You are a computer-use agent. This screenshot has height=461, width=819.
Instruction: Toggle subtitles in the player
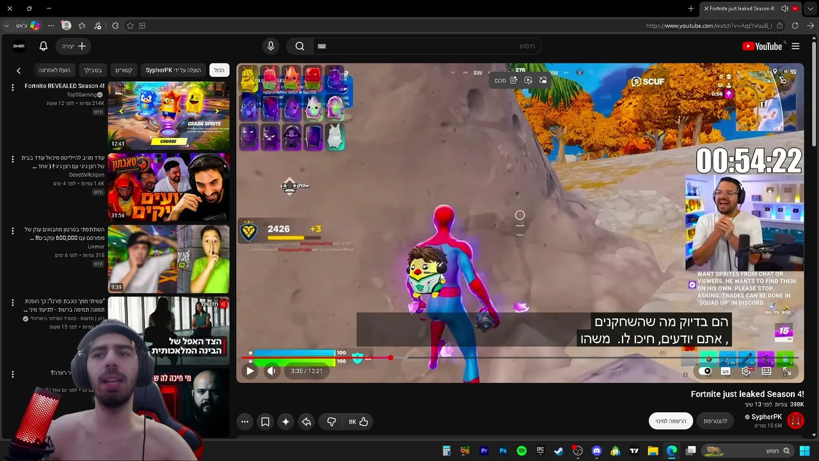click(726, 371)
